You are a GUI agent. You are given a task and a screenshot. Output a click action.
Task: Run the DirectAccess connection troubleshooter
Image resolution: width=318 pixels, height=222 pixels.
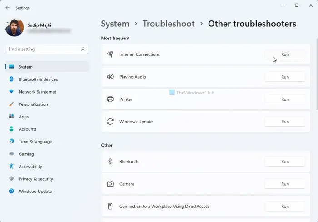click(x=285, y=206)
